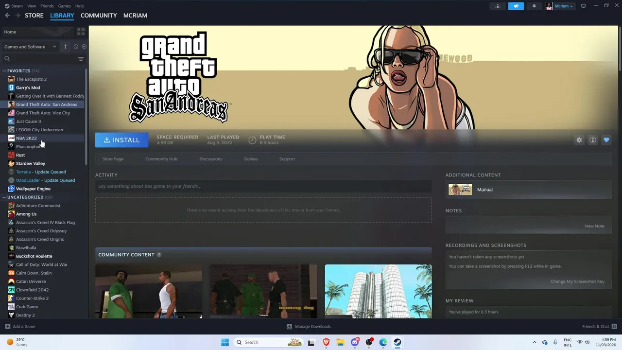This screenshot has height=350, width=622.
Task: Go forward with the right arrow
Action: pyautogui.click(x=17, y=16)
